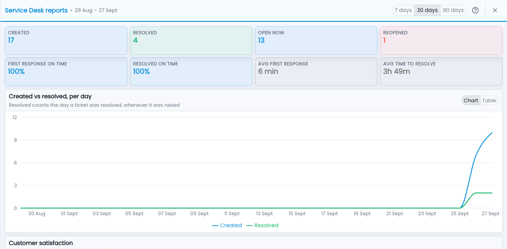Switch to the Table view
This screenshot has height=249, width=507.
pos(489,100)
